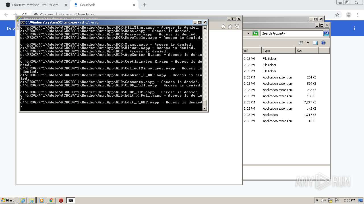Launch Internet Explorer from taskbar
Screen dimensions: 364x204
(22, 200)
